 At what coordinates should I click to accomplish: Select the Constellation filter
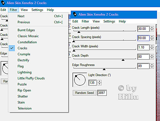coord(38,42)
